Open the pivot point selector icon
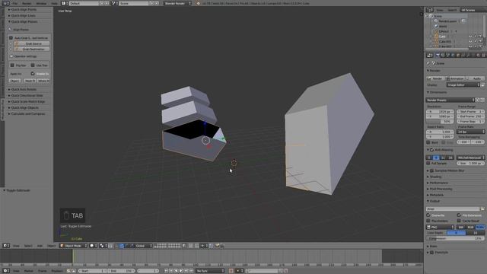 103,246
